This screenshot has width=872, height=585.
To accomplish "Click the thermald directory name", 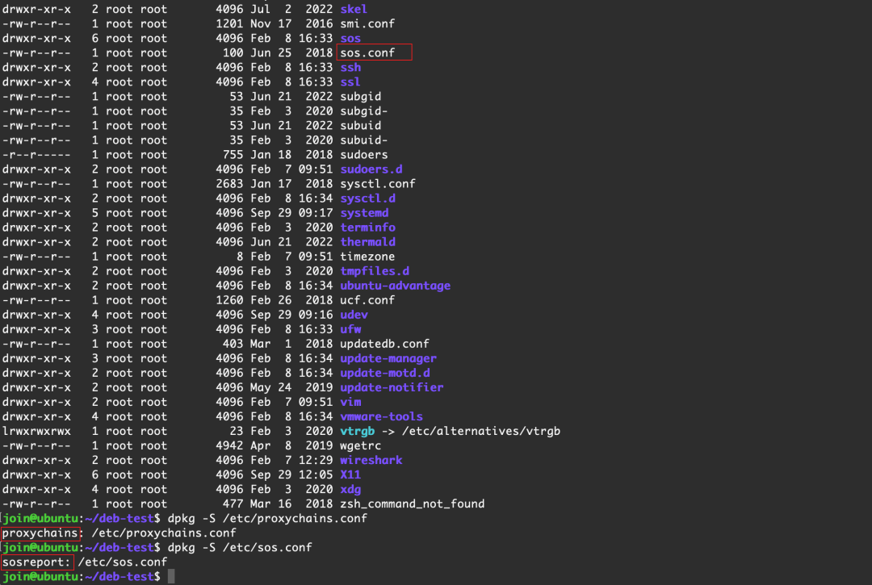I will click(x=367, y=242).
